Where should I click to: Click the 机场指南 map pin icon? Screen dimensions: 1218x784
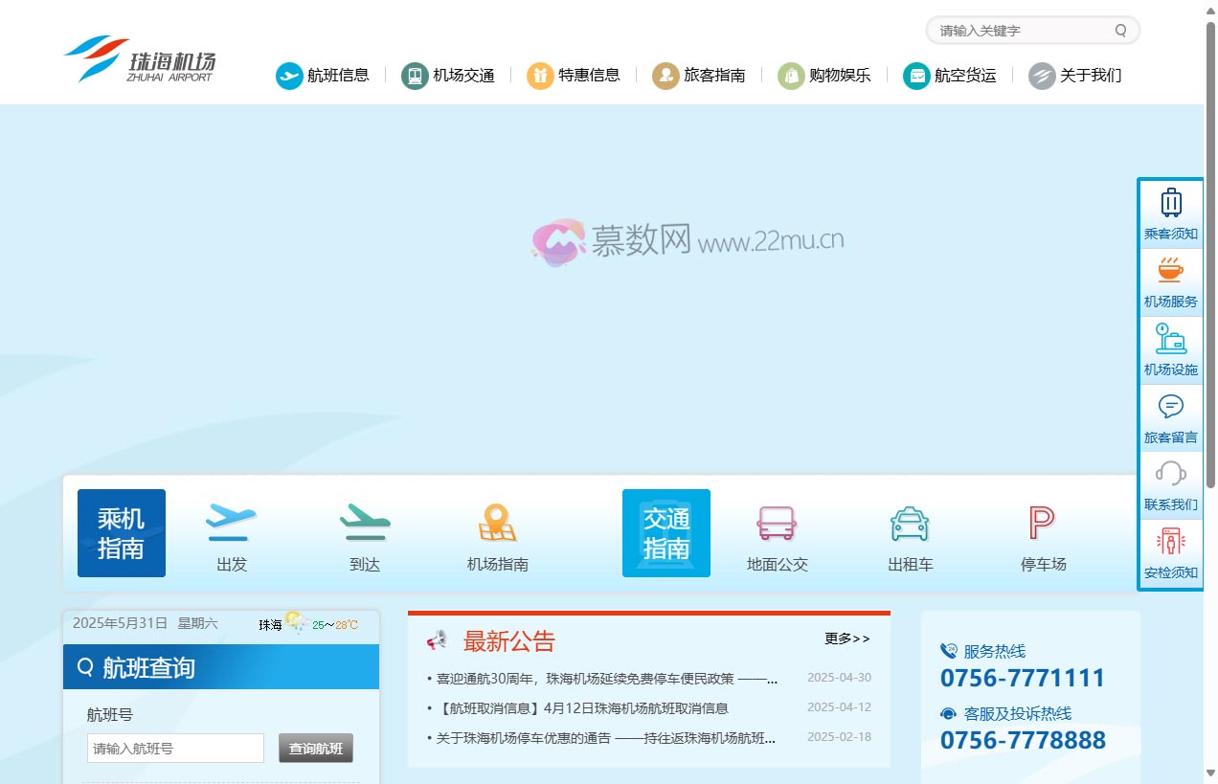[496, 522]
